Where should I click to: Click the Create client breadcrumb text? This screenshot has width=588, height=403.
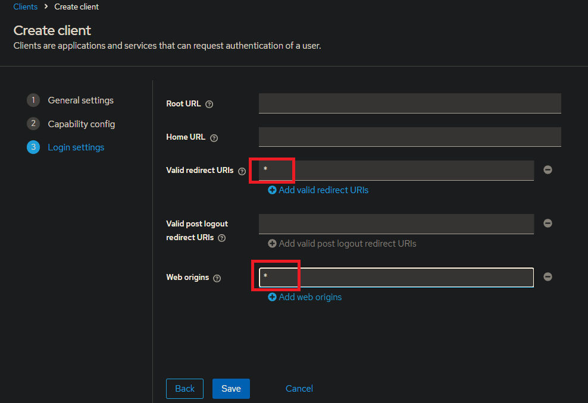coord(77,7)
